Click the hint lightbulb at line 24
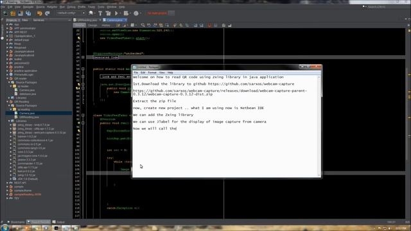Viewport: 411px width, 231px height. (x=78, y=38)
